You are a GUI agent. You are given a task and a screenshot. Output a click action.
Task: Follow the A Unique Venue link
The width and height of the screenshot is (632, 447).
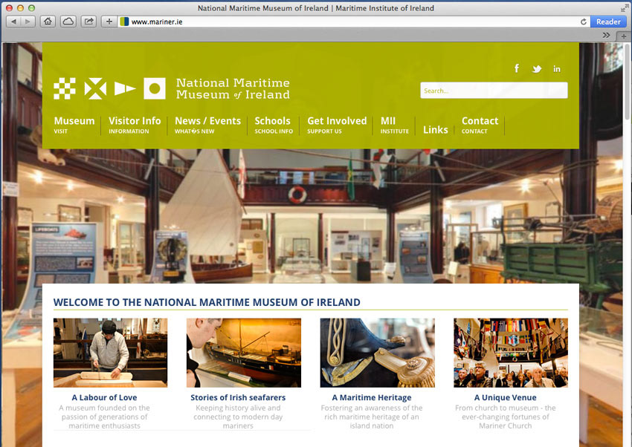pos(505,397)
